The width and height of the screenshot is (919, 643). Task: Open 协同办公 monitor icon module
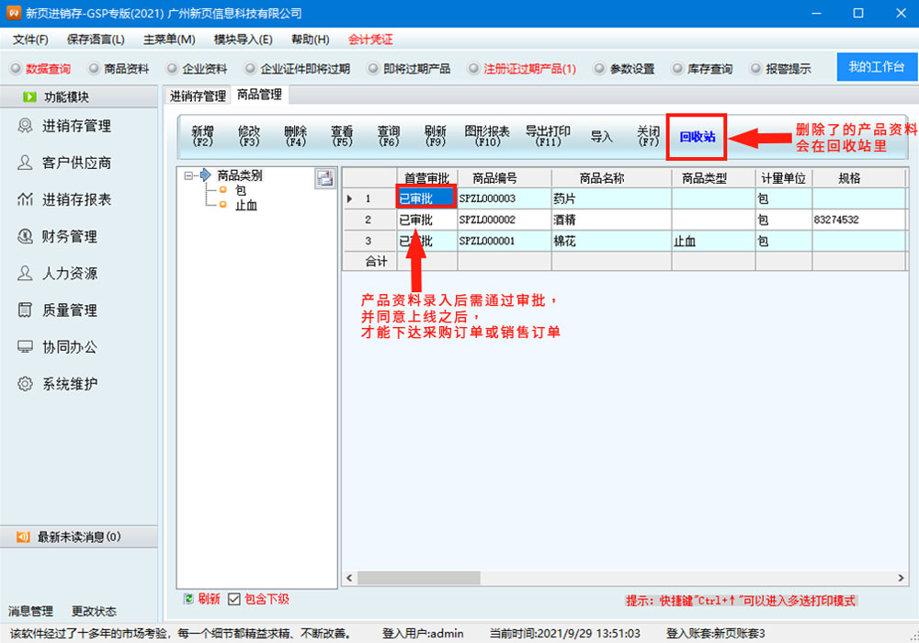[25, 347]
